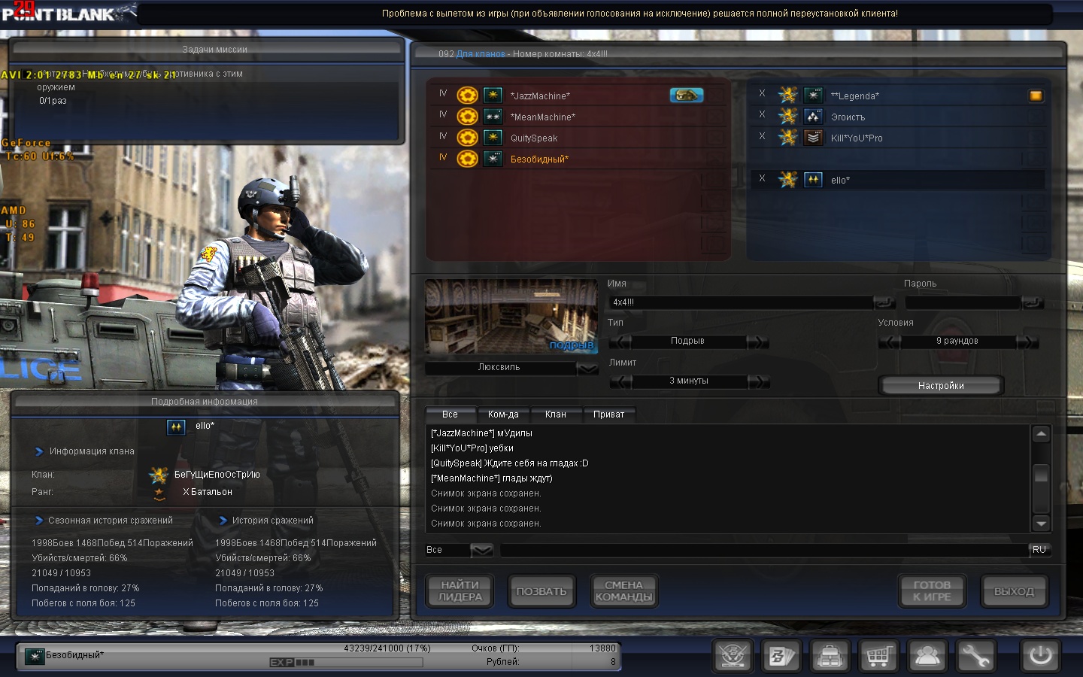Click the tank host icon beside *JazzMachine*
Screen dimensions: 1083x677
pyautogui.click(x=687, y=95)
